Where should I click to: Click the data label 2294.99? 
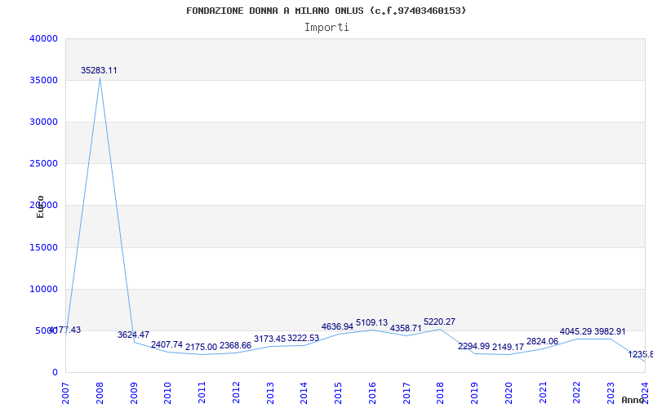tap(474, 346)
